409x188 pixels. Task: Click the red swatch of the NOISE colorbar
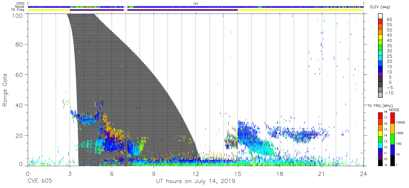tap(392, 118)
